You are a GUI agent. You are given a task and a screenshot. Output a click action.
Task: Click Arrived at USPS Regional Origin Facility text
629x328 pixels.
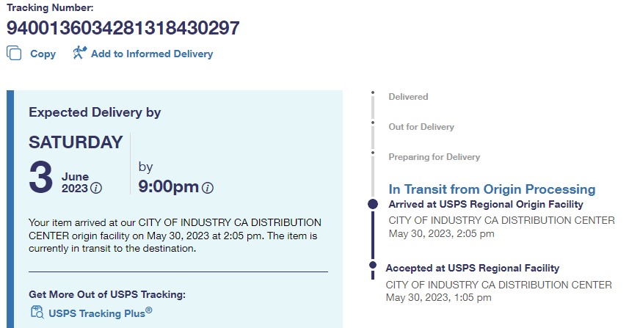click(486, 205)
